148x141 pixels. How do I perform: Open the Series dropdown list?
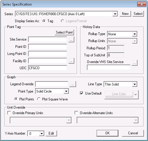tap(115, 14)
